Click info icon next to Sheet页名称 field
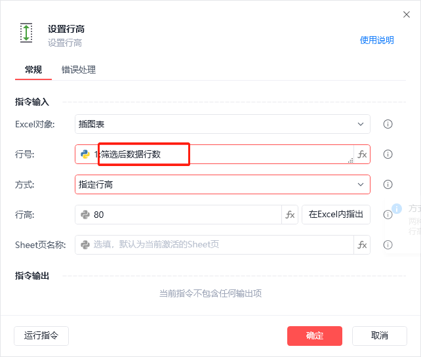 388,245
